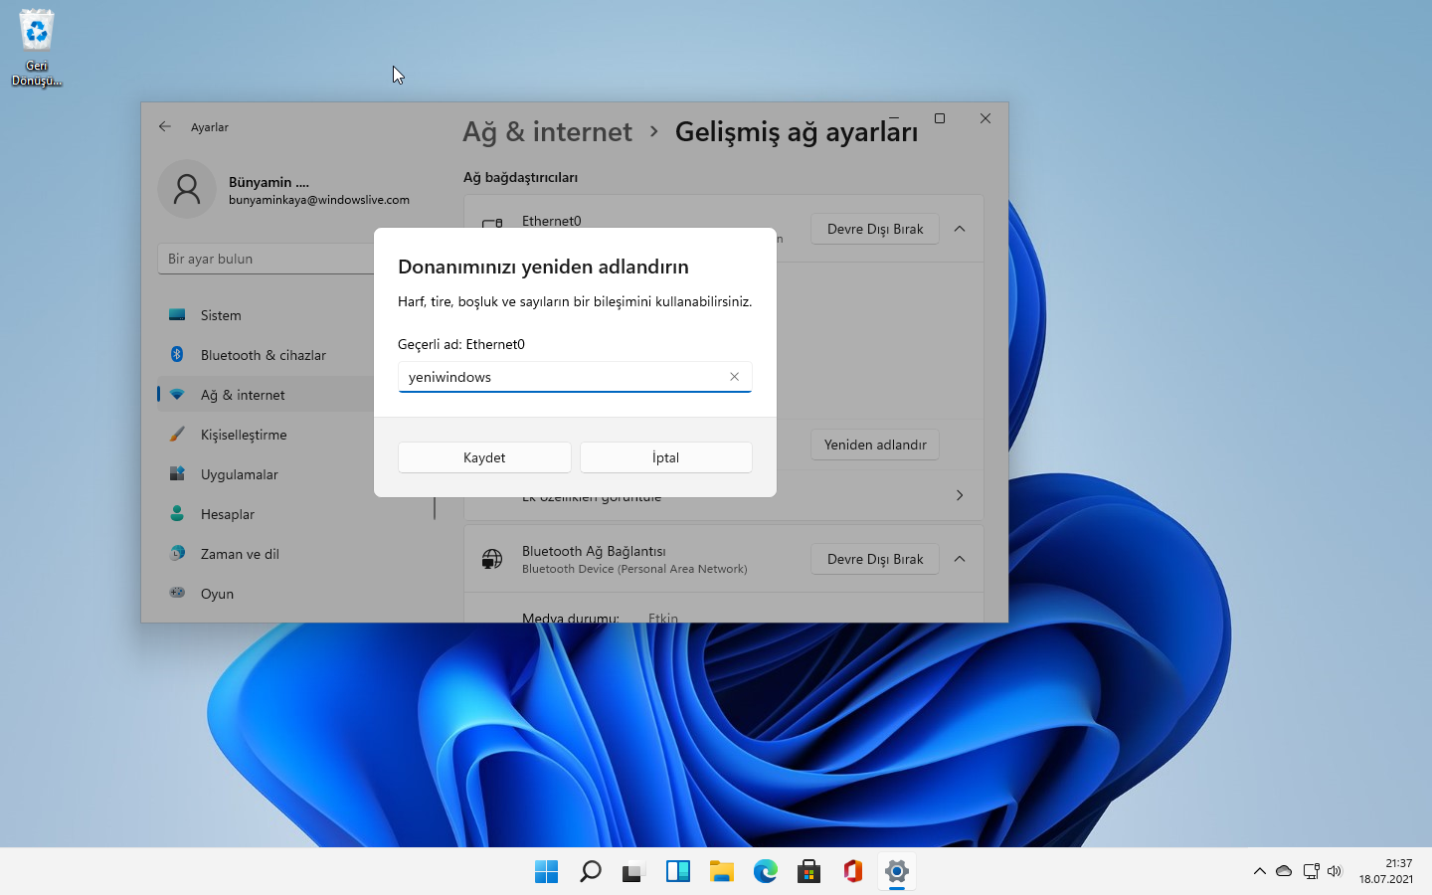Open taskbar Search
1432x895 pixels.
[591, 872]
